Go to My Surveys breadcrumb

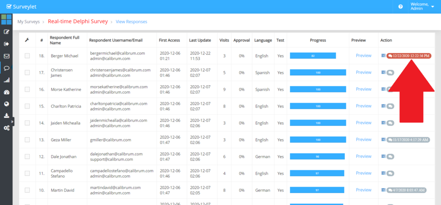tap(28, 22)
